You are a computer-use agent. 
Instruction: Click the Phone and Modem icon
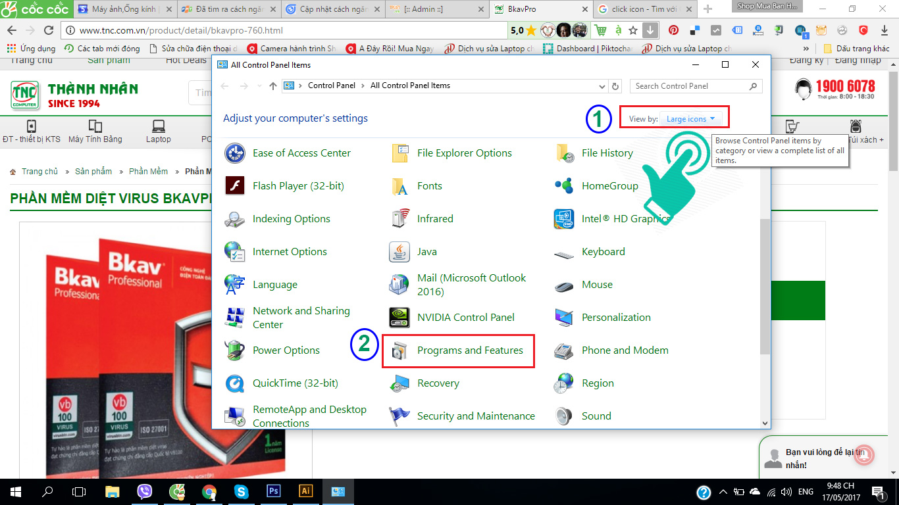pos(564,350)
